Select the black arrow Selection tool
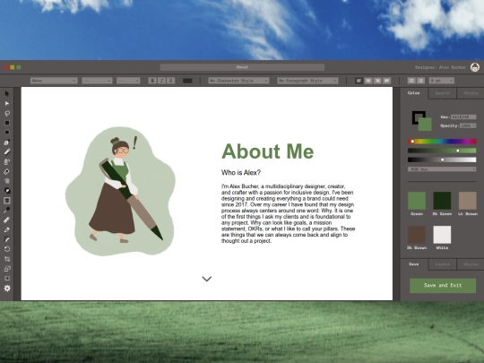484x363 pixels. click(x=7, y=93)
